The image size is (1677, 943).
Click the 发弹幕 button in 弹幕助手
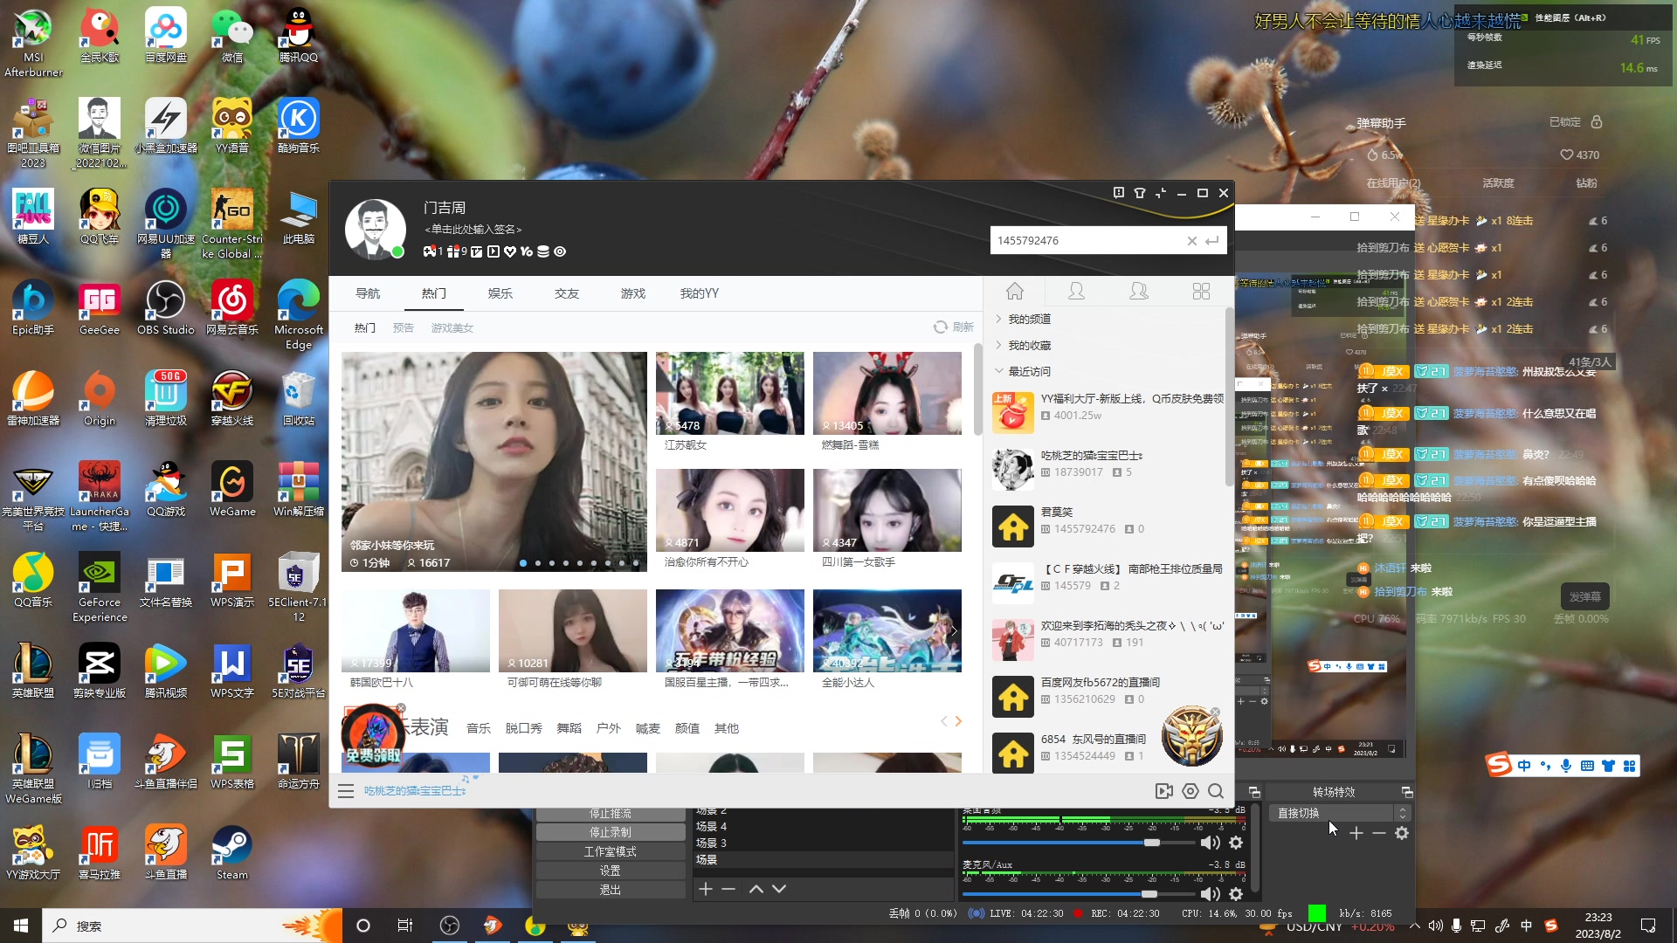[x=1584, y=597]
